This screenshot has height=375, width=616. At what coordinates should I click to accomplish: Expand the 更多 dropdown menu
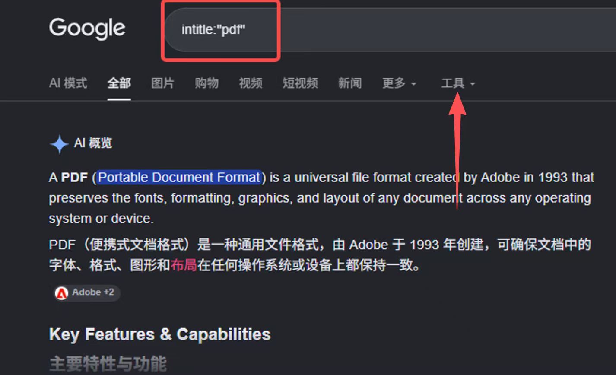(x=400, y=83)
